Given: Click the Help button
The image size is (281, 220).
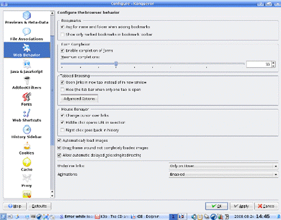Looking at the screenshot, I should tap(15, 206).
